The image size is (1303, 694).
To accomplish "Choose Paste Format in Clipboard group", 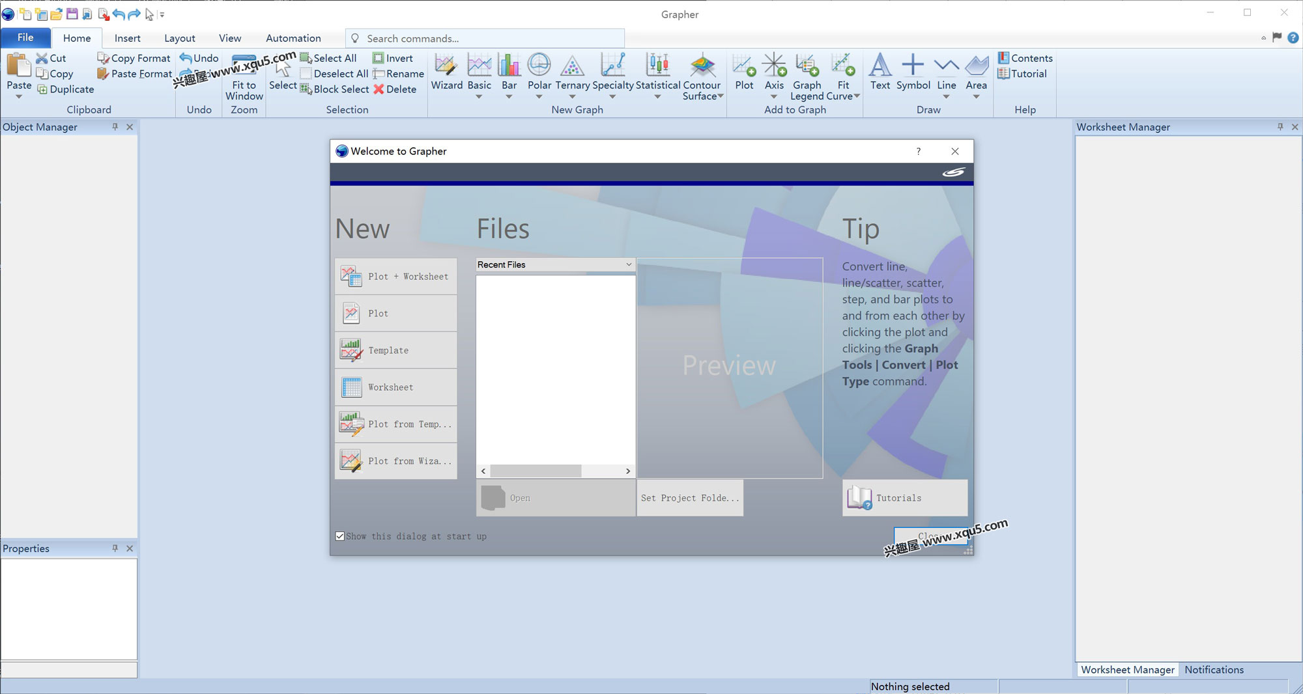I will click(134, 74).
